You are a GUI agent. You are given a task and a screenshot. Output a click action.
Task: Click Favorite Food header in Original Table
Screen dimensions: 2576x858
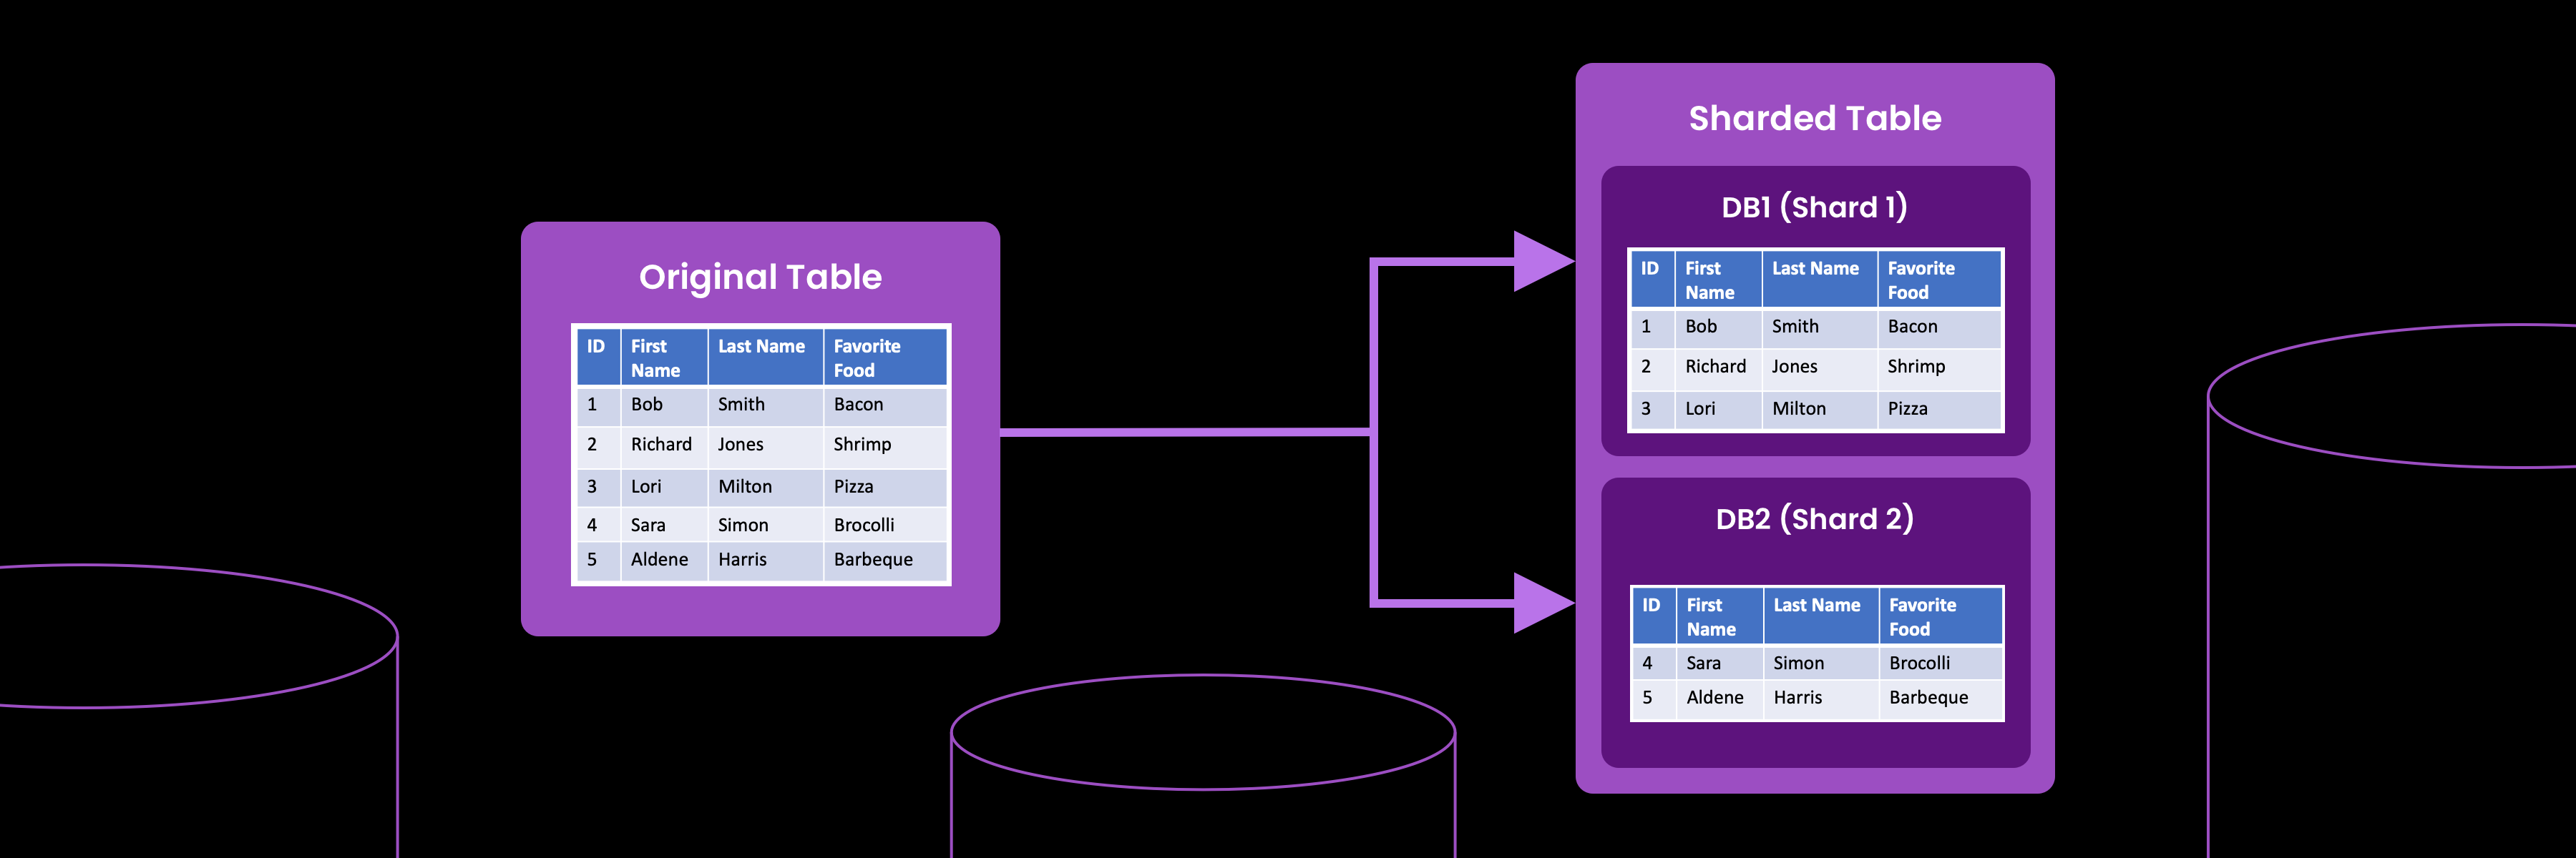point(866,357)
